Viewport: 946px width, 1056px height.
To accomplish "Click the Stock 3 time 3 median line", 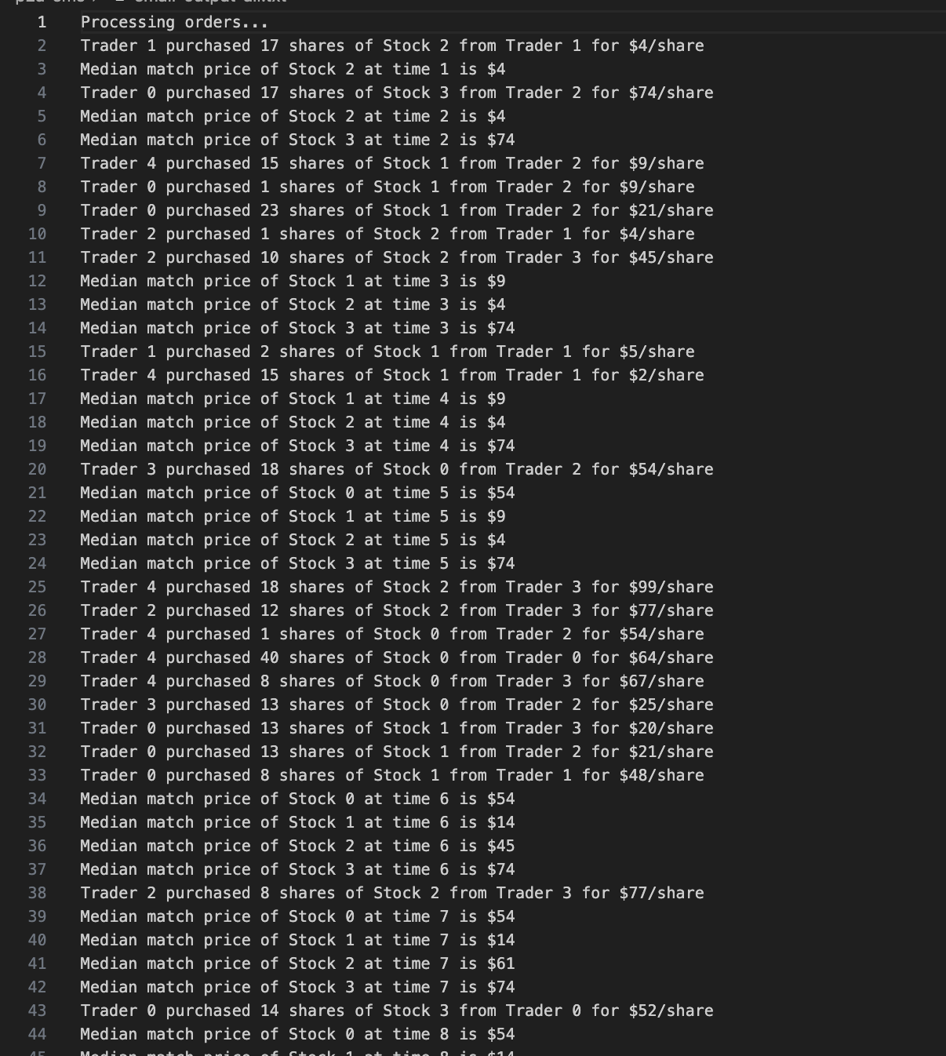I will [x=297, y=328].
